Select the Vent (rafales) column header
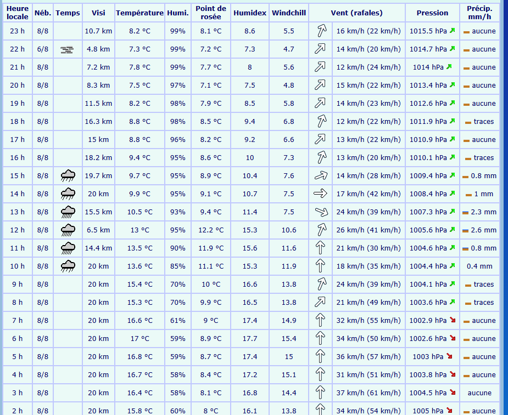 point(357,13)
